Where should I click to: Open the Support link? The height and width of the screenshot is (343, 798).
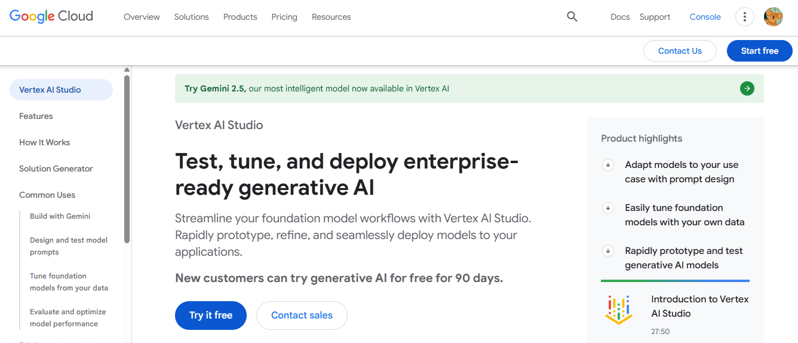click(x=655, y=17)
